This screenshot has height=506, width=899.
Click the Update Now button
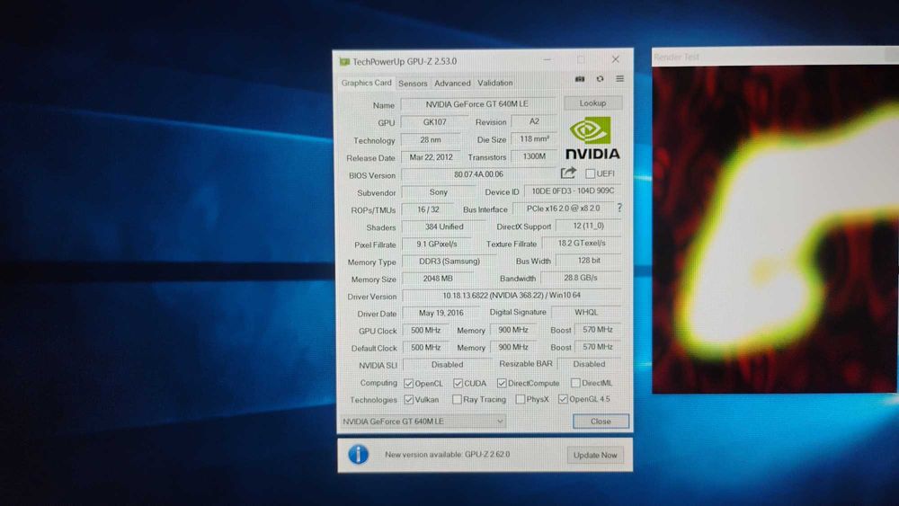tap(595, 455)
